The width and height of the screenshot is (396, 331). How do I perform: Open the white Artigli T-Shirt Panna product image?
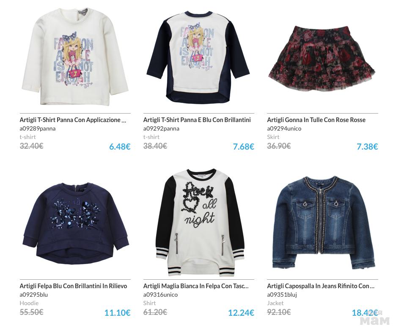pos(75,57)
